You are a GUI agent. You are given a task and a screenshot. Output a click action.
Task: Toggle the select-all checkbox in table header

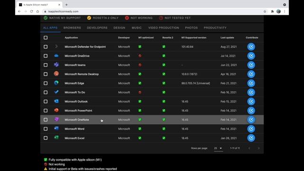pos(46,38)
